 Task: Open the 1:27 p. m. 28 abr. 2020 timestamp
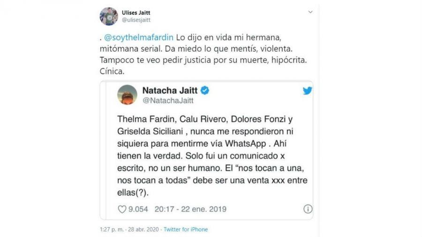(129, 229)
